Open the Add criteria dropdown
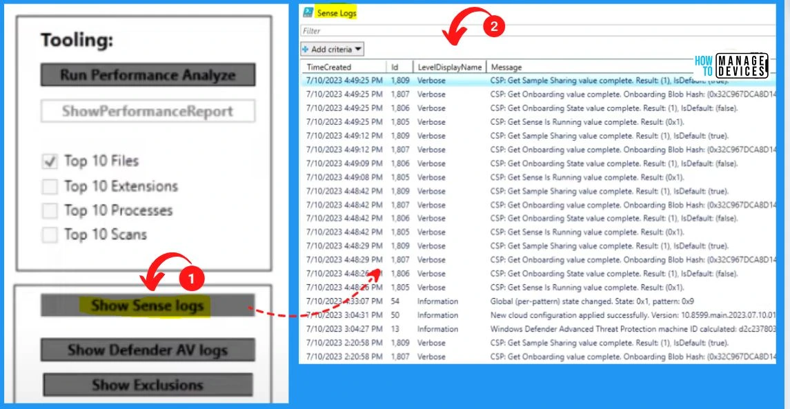Screen dimensions: 790x409 pos(333,50)
